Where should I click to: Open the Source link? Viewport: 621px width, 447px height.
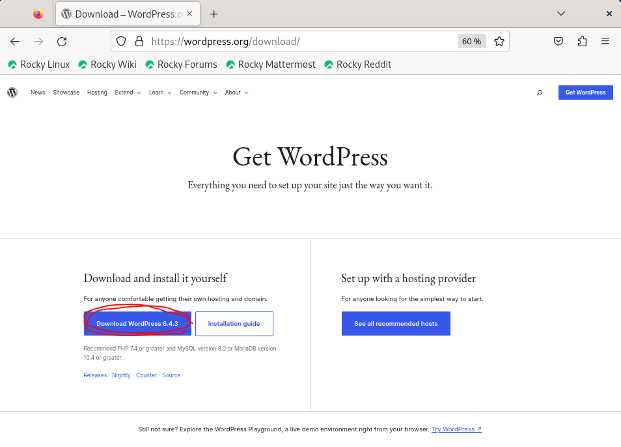click(x=171, y=375)
